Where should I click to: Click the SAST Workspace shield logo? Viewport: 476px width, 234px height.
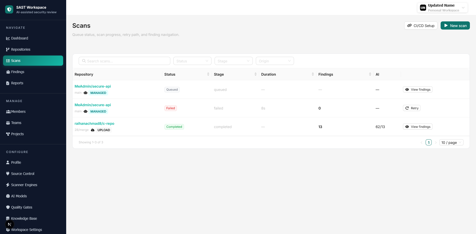(9, 9)
